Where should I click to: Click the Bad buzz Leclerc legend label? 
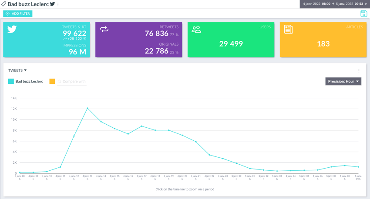29,82
